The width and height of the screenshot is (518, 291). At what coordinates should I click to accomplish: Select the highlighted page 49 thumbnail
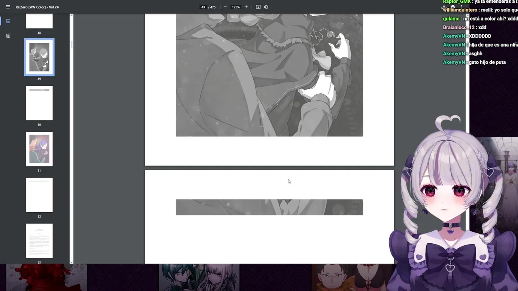pyautogui.click(x=39, y=57)
